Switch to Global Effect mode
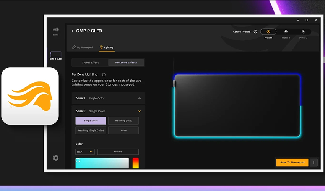The width and height of the screenshot is (325, 191). pos(90,63)
